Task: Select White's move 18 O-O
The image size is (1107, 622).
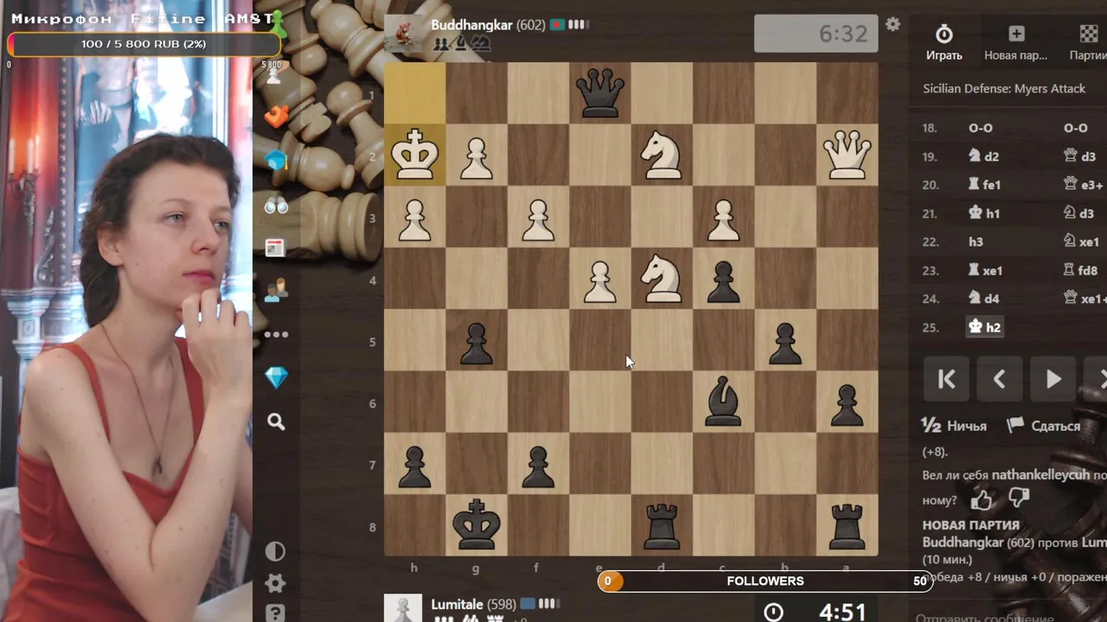Action: (980, 128)
